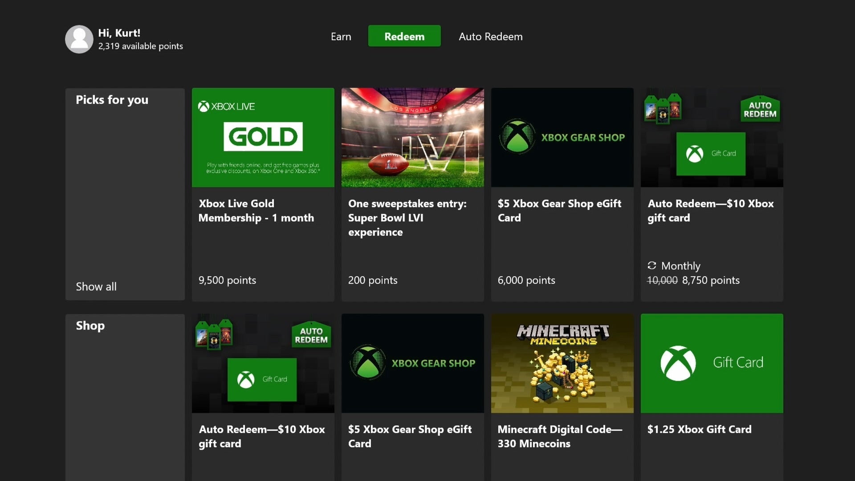
Task: Click the Xbox Gear Shop sphere logo
Action: [517, 137]
